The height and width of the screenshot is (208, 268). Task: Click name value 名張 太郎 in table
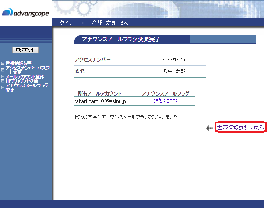tap(174, 71)
